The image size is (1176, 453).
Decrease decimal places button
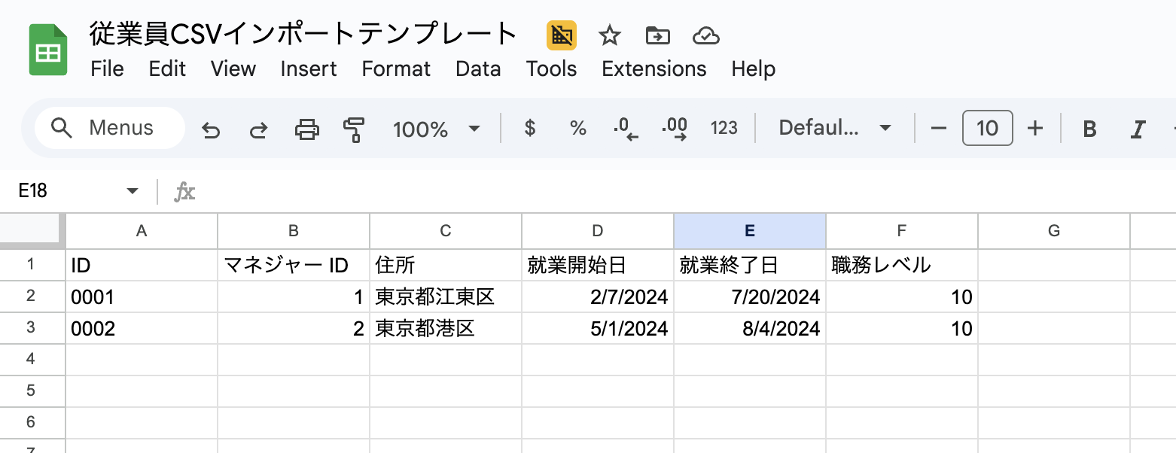tap(626, 129)
